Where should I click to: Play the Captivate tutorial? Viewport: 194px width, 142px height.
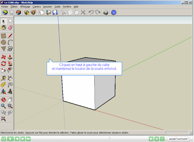[10, 139]
